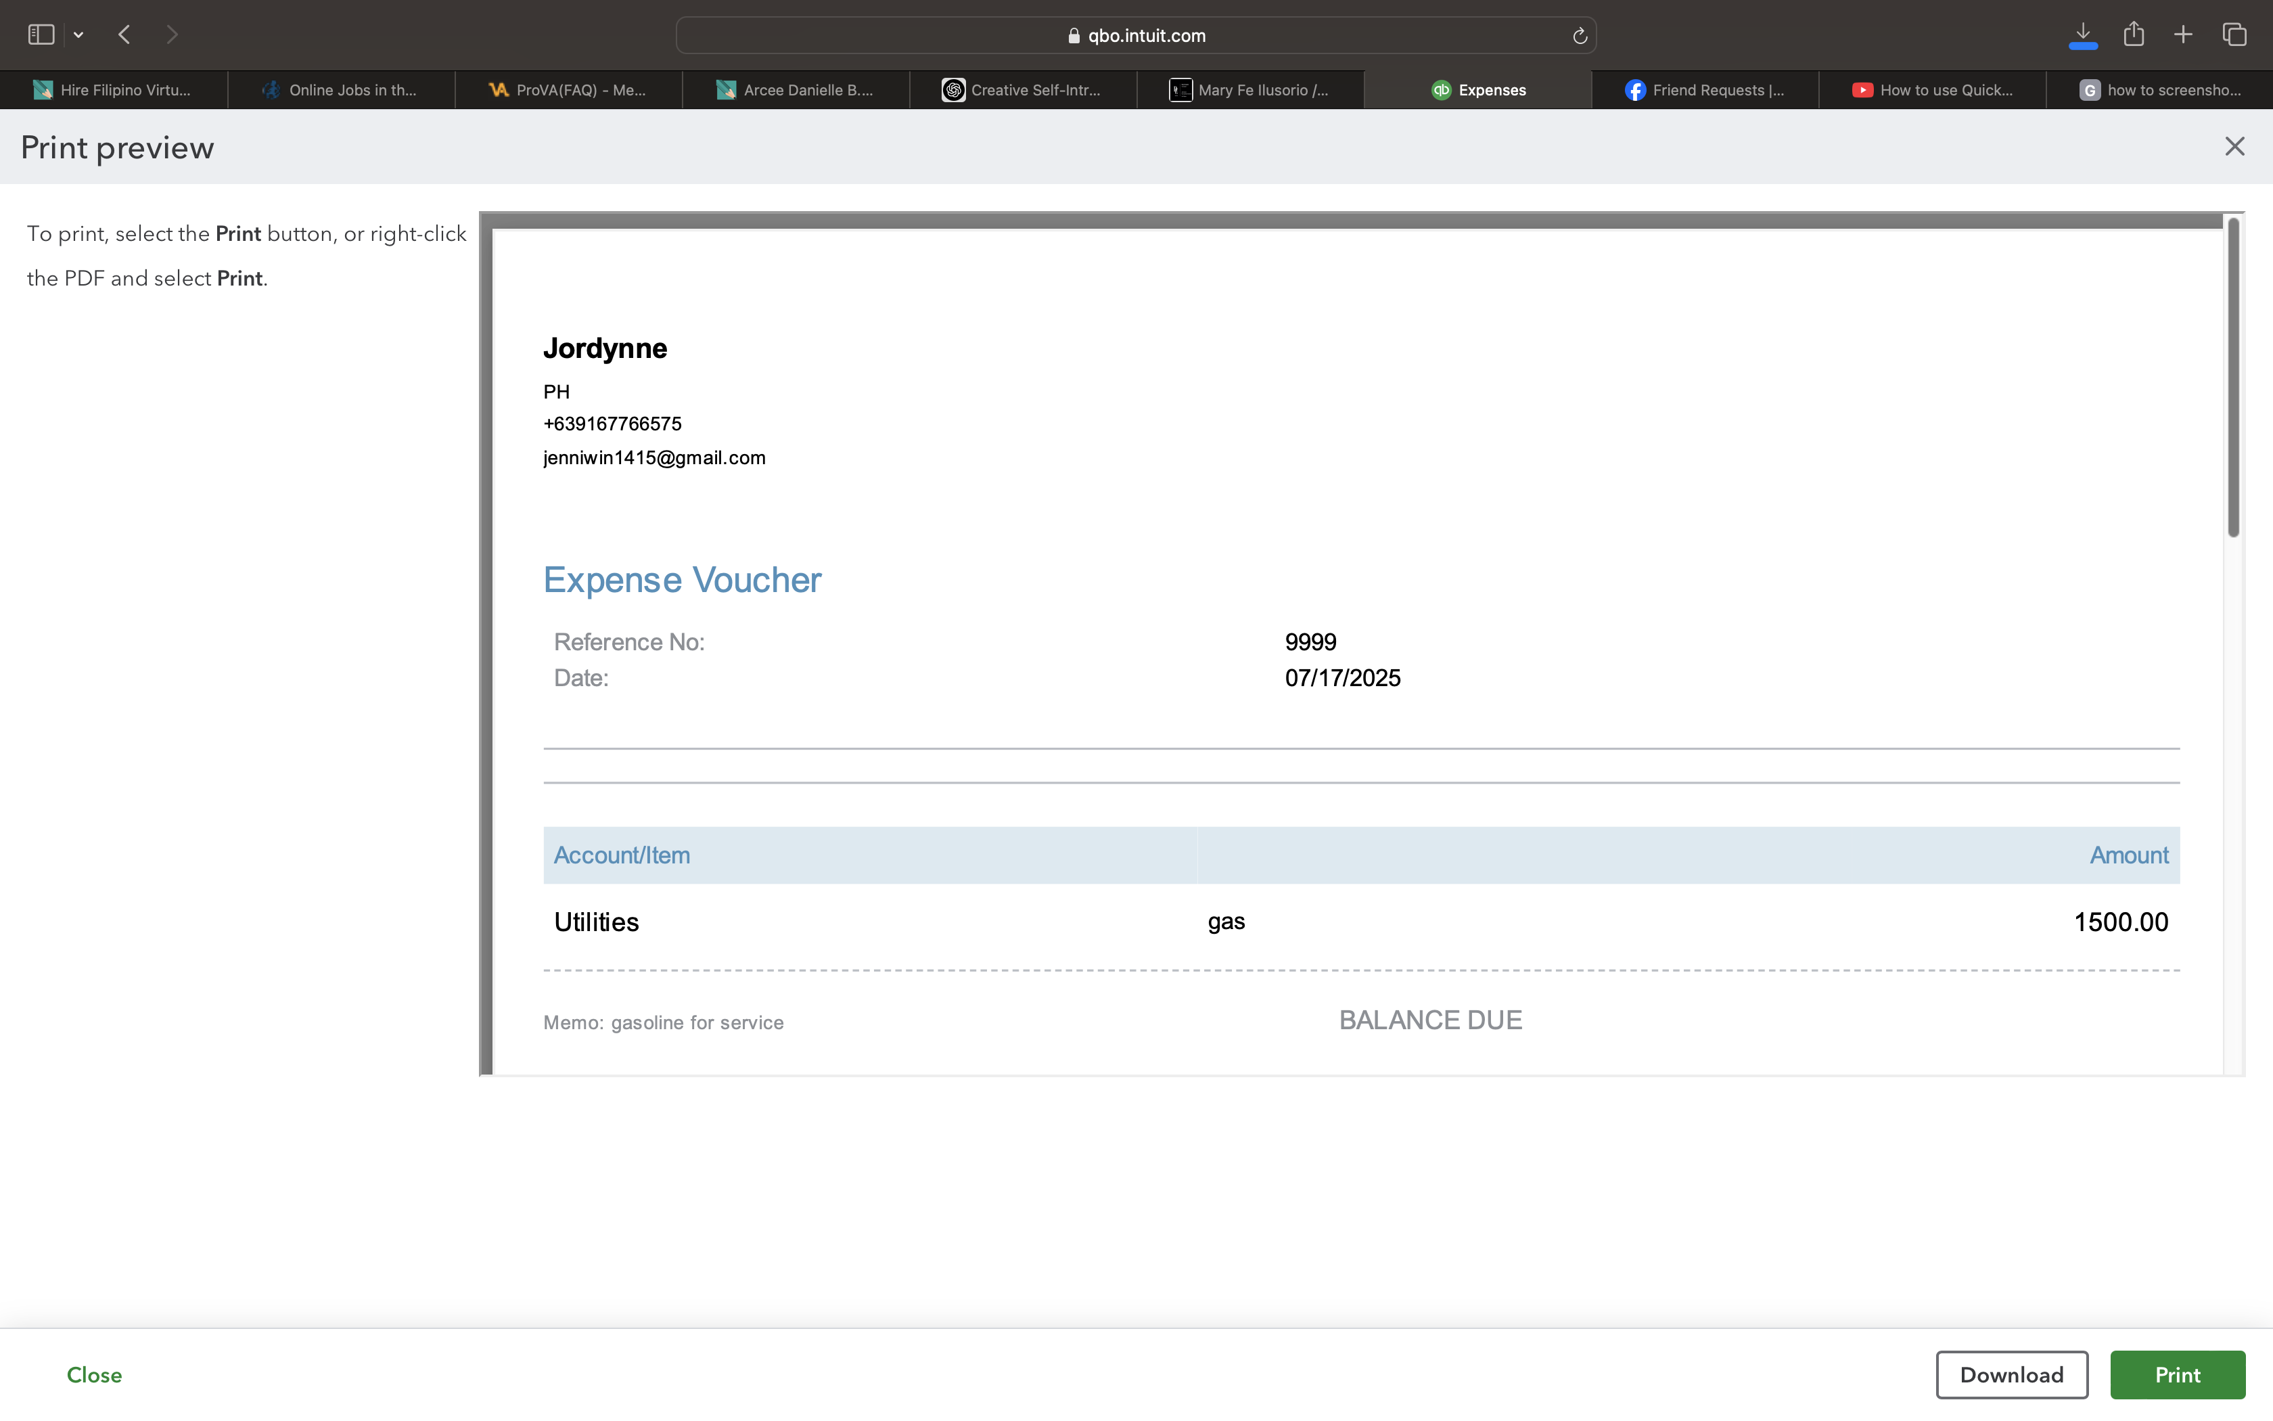Click the Utilities row entry

597,922
